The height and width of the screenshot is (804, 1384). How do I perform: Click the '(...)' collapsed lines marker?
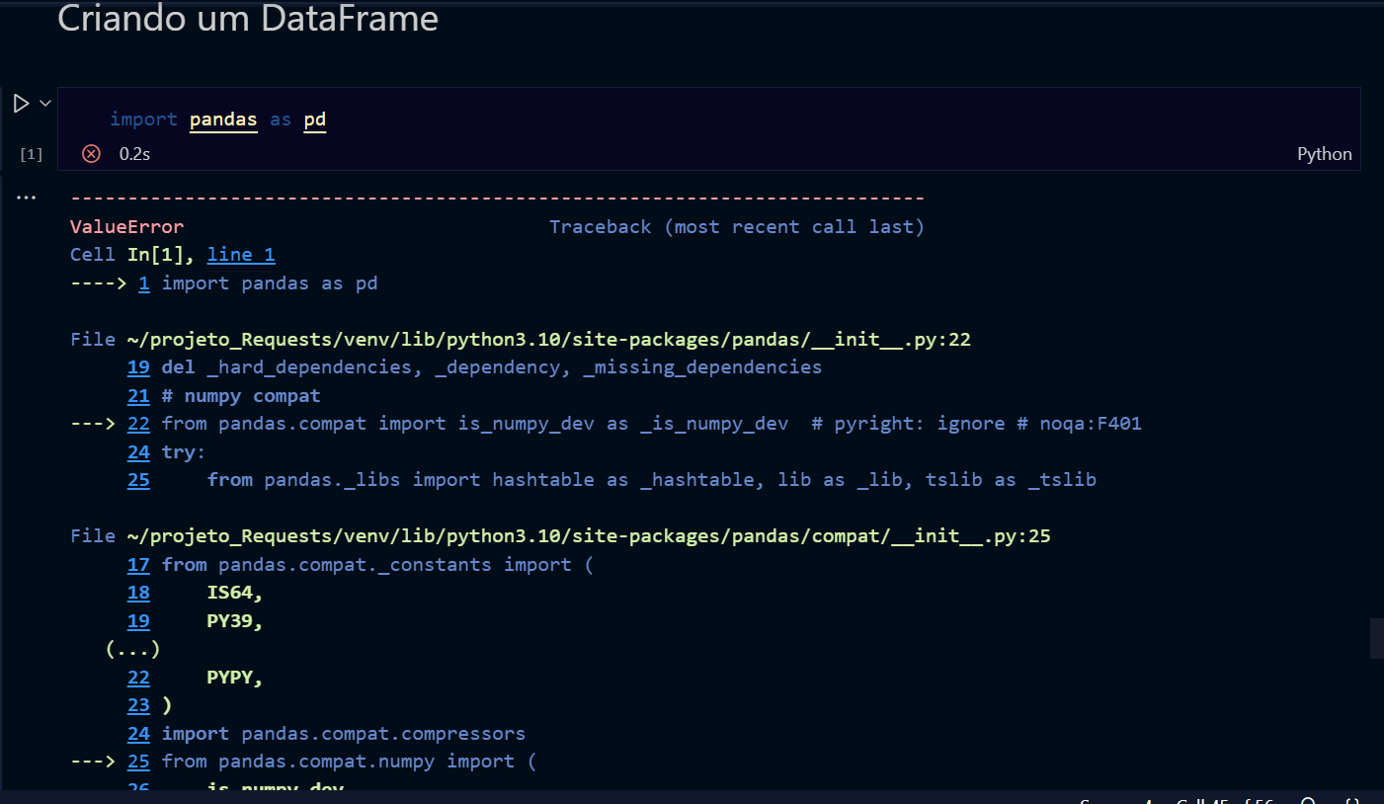click(x=132, y=649)
